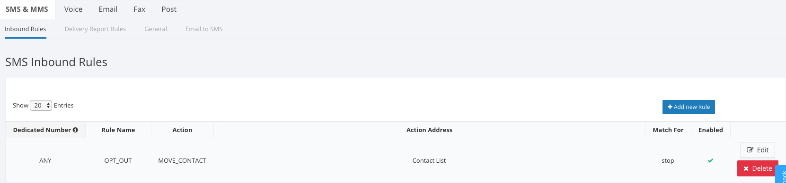
Task: Select the Inbound Rules sub-tab
Action: [26, 29]
